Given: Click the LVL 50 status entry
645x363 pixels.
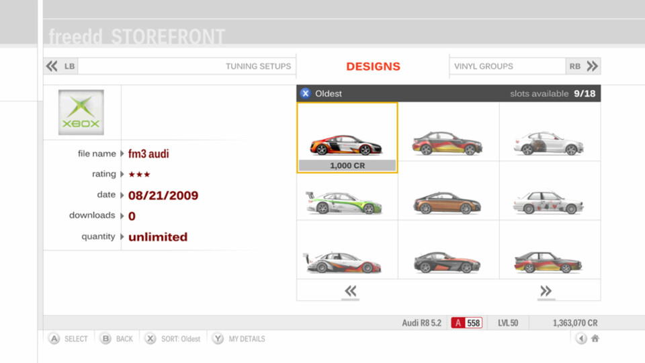Looking at the screenshot, I should [508, 323].
